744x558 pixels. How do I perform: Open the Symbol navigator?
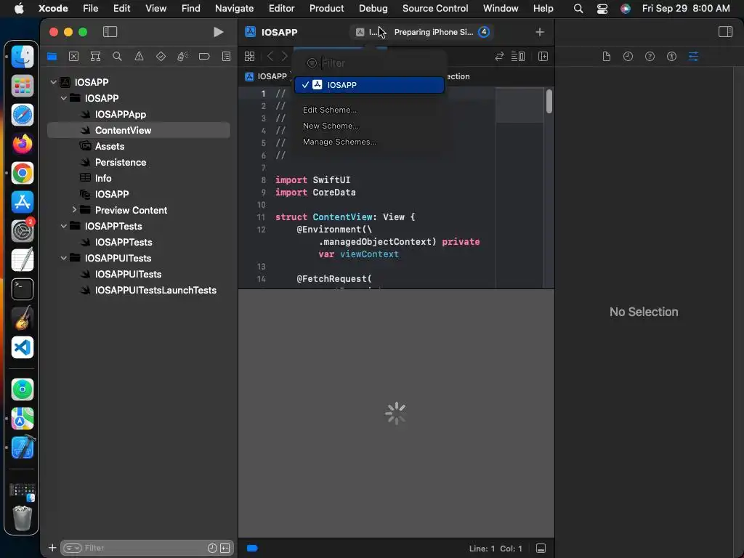[x=95, y=57]
